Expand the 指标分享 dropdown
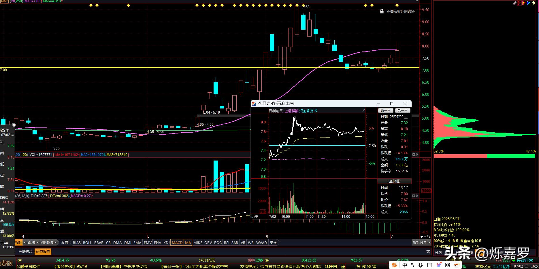 click(x=421, y=243)
